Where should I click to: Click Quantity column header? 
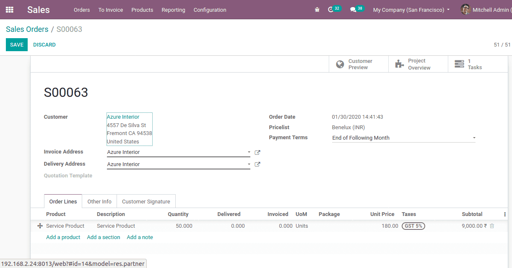178,214
